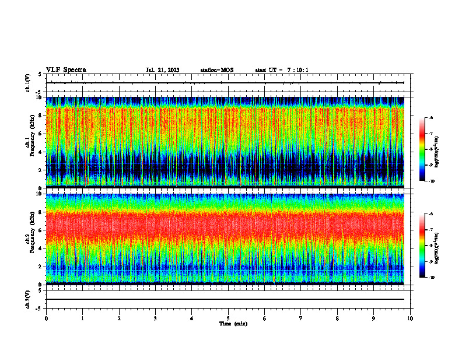Click the '8' tick on ch.1 frequency axis
The image size is (462, 357).
(x=40, y=116)
